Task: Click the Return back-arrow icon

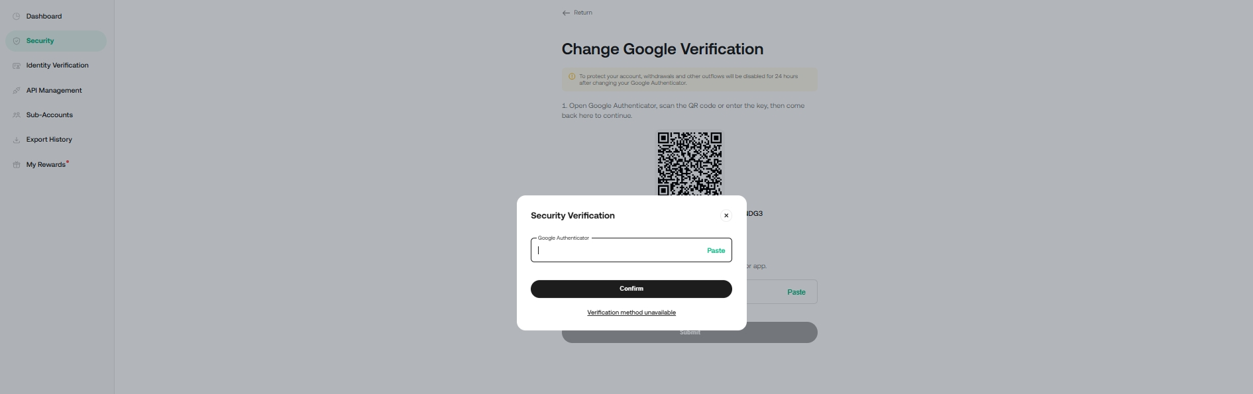Action: pyautogui.click(x=566, y=13)
